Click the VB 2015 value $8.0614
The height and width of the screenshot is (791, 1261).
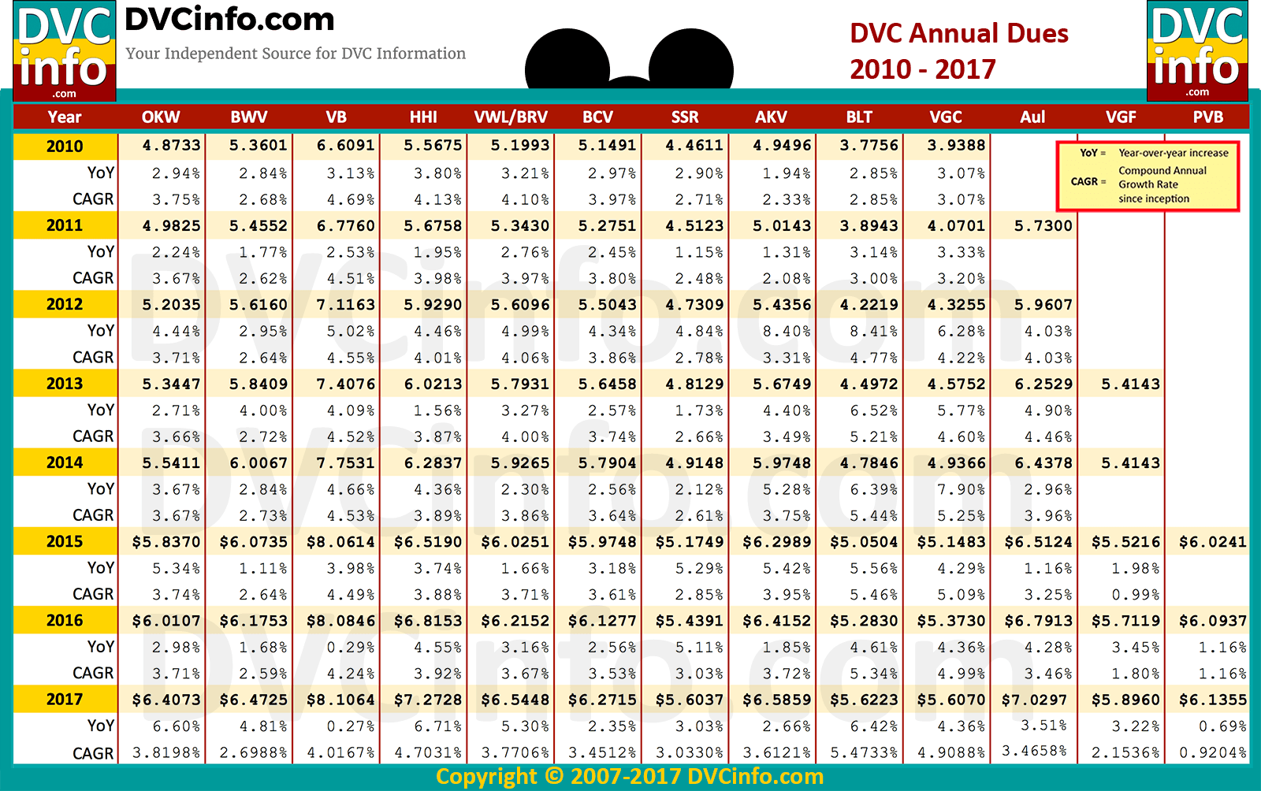[x=340, y=541]
